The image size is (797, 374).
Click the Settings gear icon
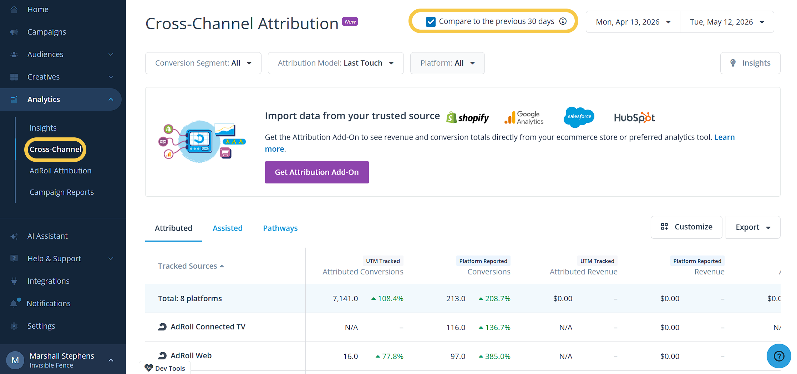click(x=14, y=326)
